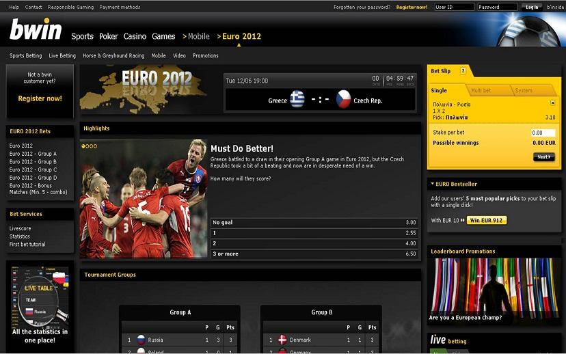
Task: Remove the Πολωνία - Ρωσία pick from the bet slip
Action: tap(552, 103)
